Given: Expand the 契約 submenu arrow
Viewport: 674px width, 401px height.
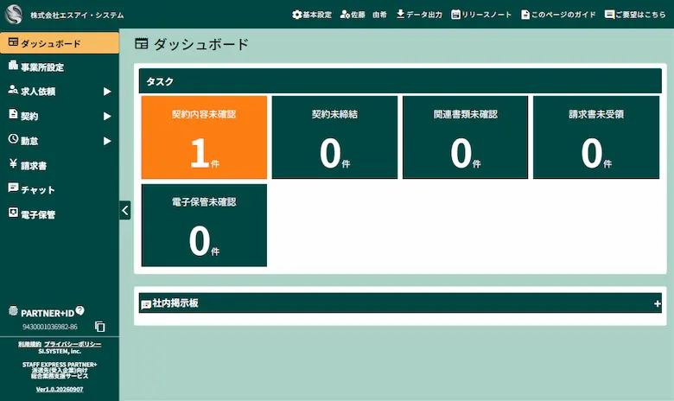Looking at the screenshot, I should point(107,116).
